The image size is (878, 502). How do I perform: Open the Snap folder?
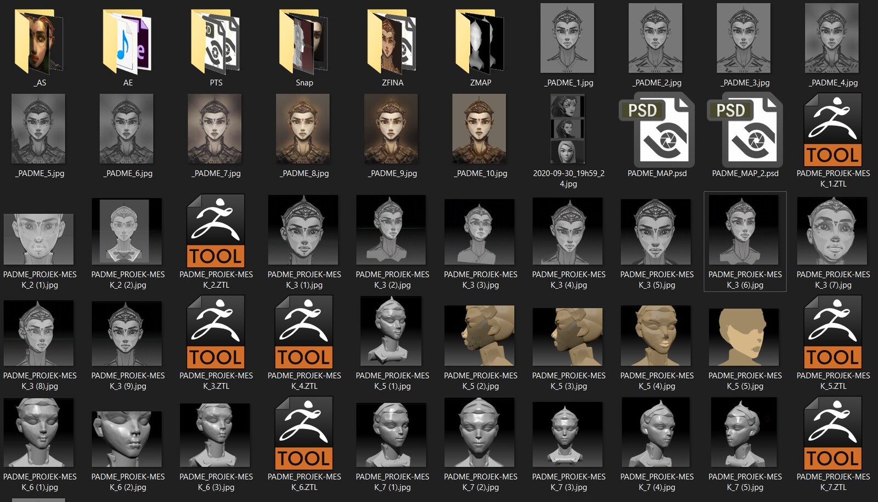tap(304, 41)
